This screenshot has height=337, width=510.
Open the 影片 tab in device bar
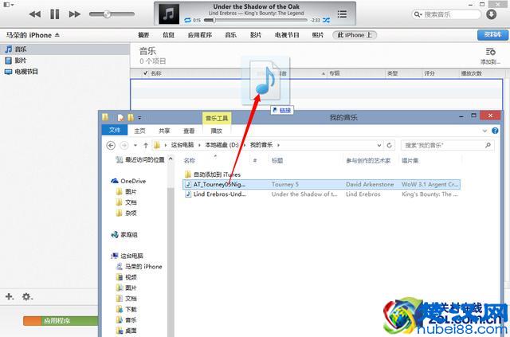pos(256,35)
